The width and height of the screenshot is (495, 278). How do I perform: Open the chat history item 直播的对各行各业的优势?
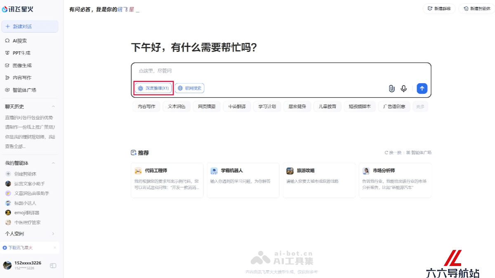coord(29,117)
